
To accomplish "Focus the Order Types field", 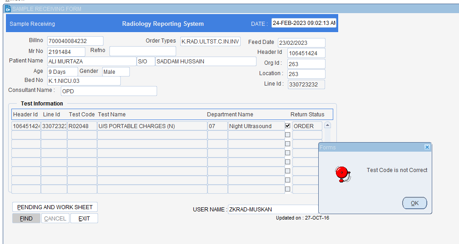I will coord(210,42).
